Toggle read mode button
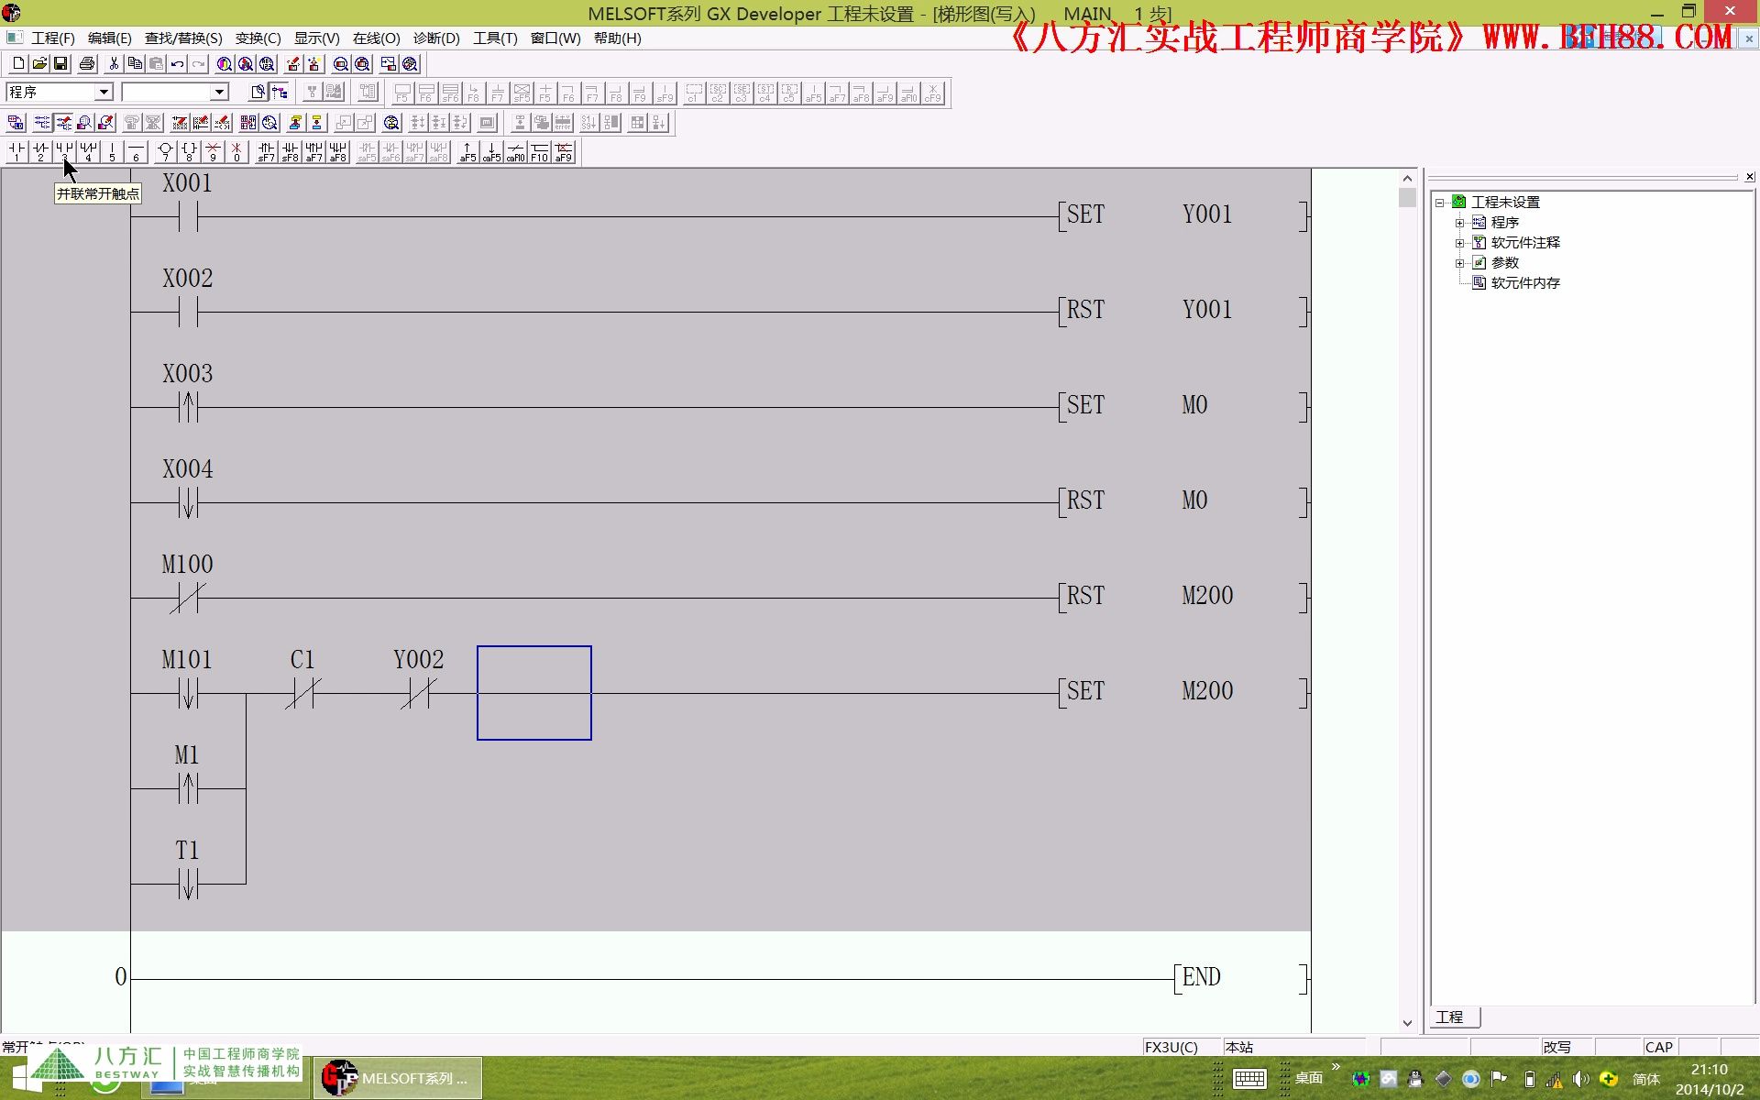1760x1100 pixels. click(x=41, y=123)
